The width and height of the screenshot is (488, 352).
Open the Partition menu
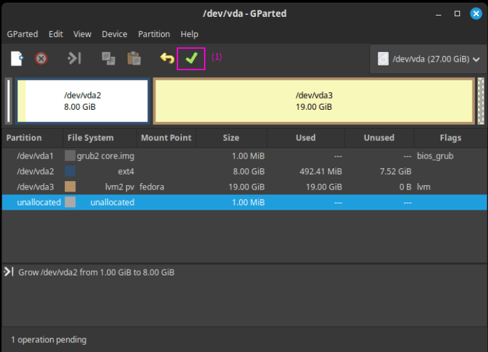click(x=154, y=34)
